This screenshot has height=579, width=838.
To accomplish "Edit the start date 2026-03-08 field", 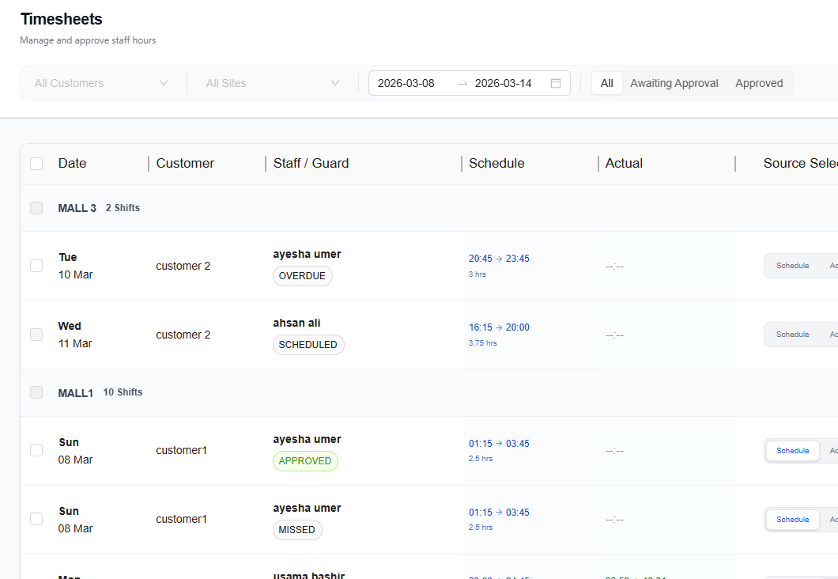I will [406, 83].
